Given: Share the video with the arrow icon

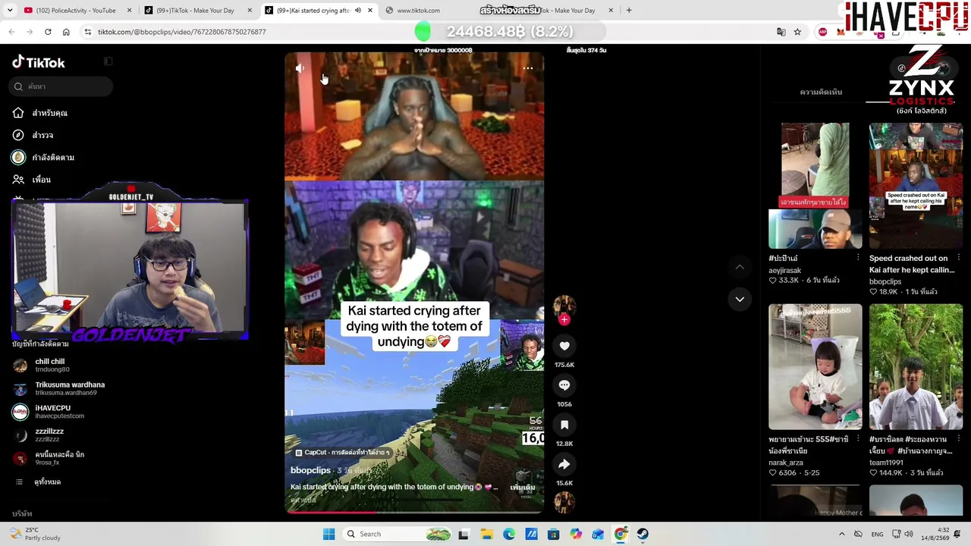Looking at the screenshot, I should (564, 464).
